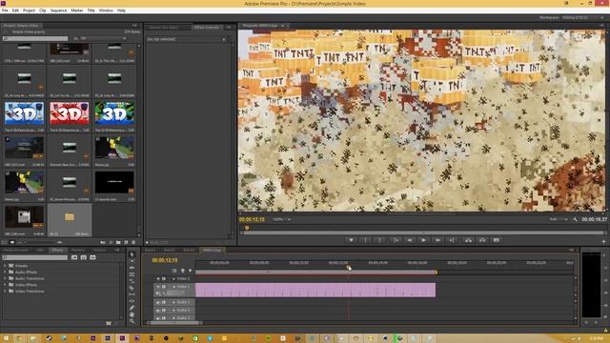Step forward one frame in Program monitor
This screenshot has height=343, width=610.
437,240
